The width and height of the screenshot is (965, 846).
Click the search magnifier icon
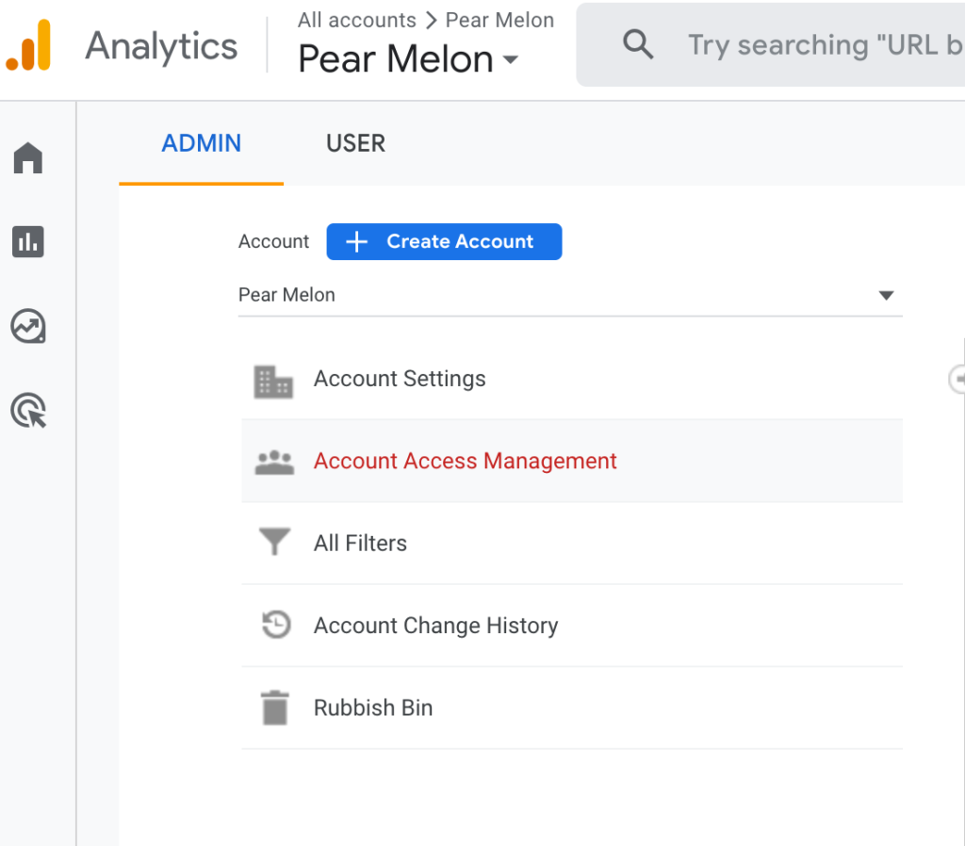click(638, 44)
